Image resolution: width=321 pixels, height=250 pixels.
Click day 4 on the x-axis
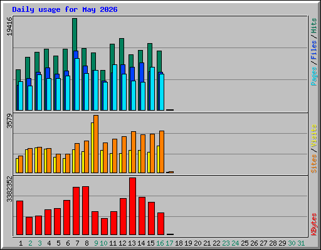pos(49,243)
